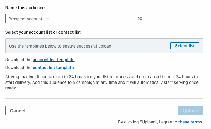
Task: Click the period after these terms
Action: [203, 122]
